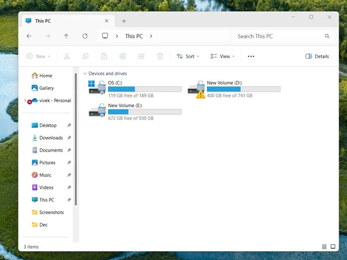This screenshot has width=347, height=260.
Task: Click the Copy icon in toolbar
Action: 85,56
